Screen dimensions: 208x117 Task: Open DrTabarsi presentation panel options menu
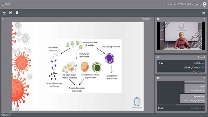152,19
